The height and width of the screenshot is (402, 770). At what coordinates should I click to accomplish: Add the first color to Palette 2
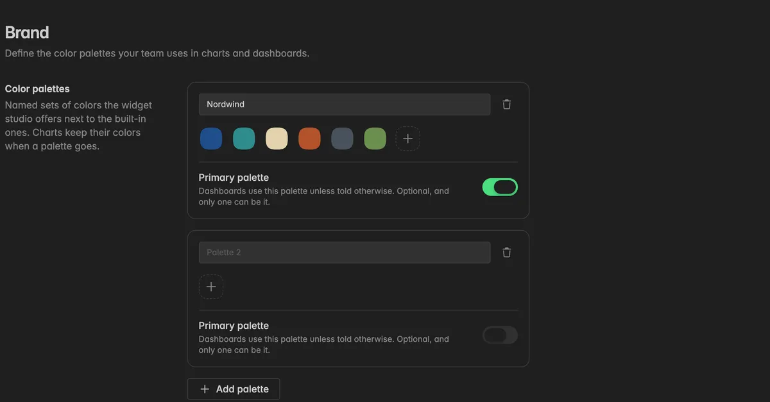(211, 287)
